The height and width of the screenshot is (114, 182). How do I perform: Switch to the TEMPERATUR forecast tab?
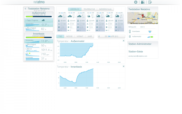pos(89,9)
